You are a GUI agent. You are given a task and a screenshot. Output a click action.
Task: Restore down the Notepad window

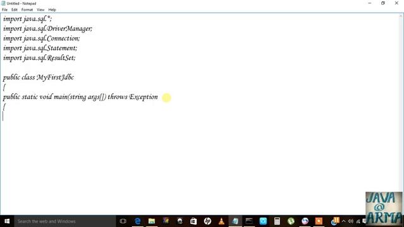click(383, 3)
